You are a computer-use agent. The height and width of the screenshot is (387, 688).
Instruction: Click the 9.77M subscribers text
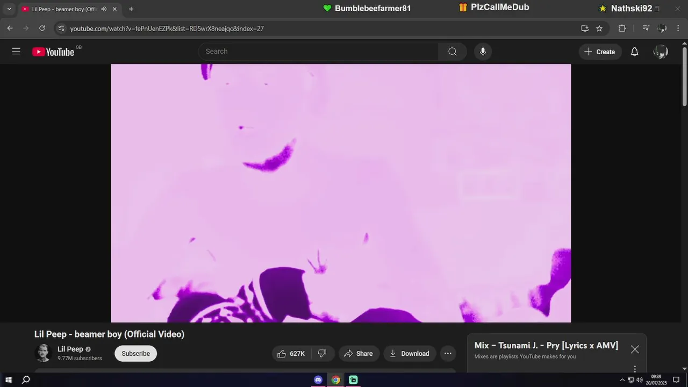[80, 359]
